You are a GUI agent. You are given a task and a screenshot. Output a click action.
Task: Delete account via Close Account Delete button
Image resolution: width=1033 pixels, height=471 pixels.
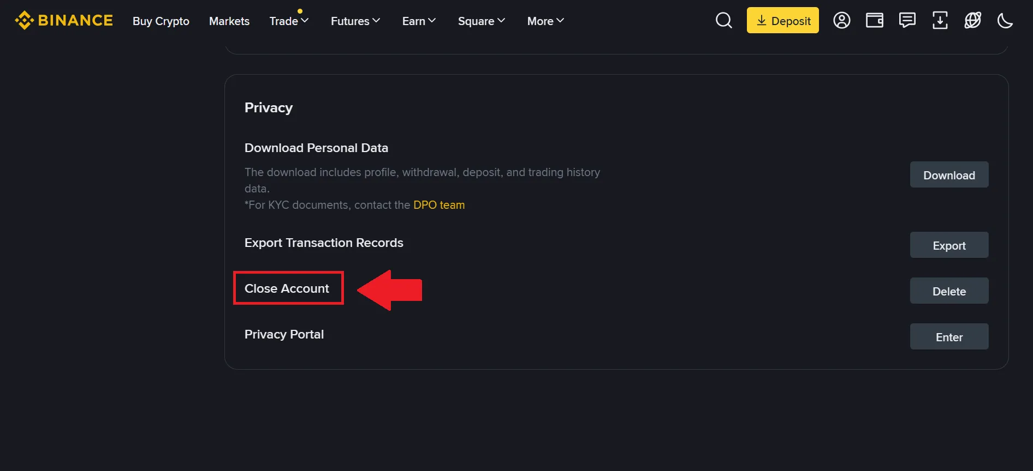[949, 291]
